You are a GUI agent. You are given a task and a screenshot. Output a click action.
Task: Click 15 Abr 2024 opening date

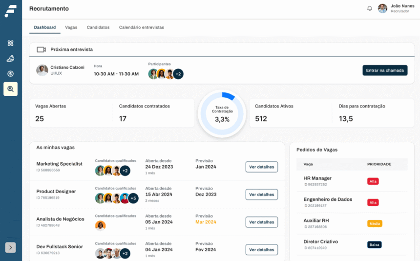159,194
